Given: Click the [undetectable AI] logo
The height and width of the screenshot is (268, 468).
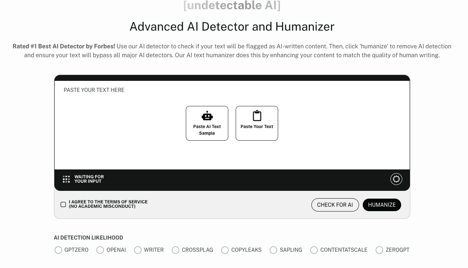Looking at the screenshot, I should [232, 5].
